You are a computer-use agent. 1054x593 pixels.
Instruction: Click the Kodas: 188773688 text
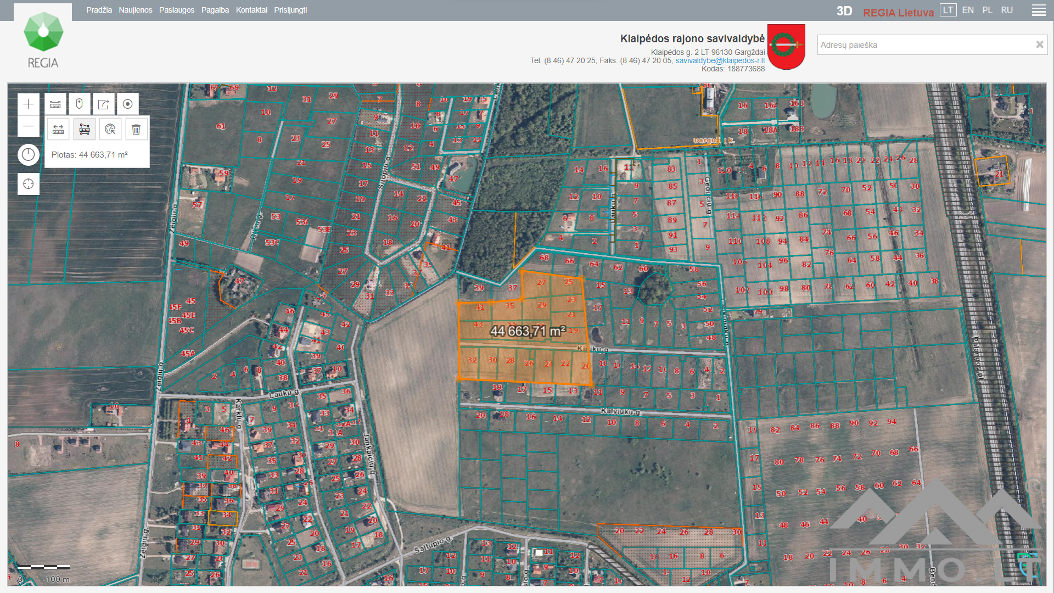[x=733, y=69]
